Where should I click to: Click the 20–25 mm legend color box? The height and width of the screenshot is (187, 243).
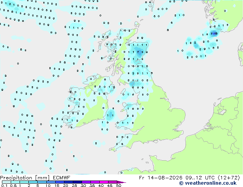68,182
